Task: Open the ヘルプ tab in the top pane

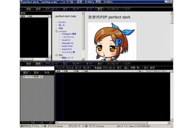Action: click(126, 9)
